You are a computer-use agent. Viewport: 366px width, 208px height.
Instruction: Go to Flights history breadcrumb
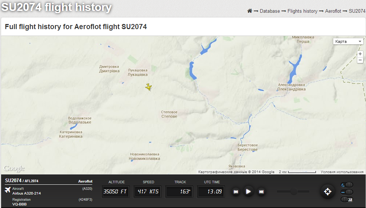302,11
